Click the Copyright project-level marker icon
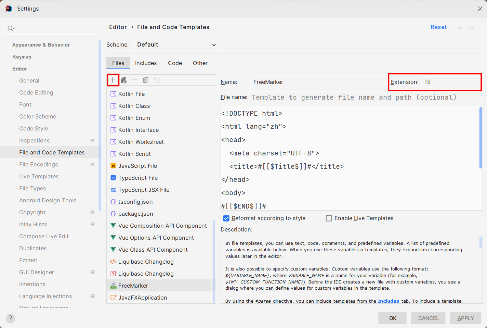487x328 pixels. coord(92,212)
